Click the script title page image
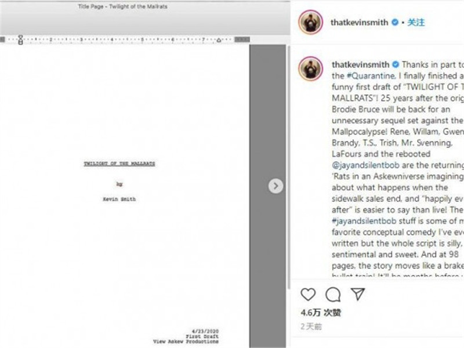 click(x=124, y=195)
